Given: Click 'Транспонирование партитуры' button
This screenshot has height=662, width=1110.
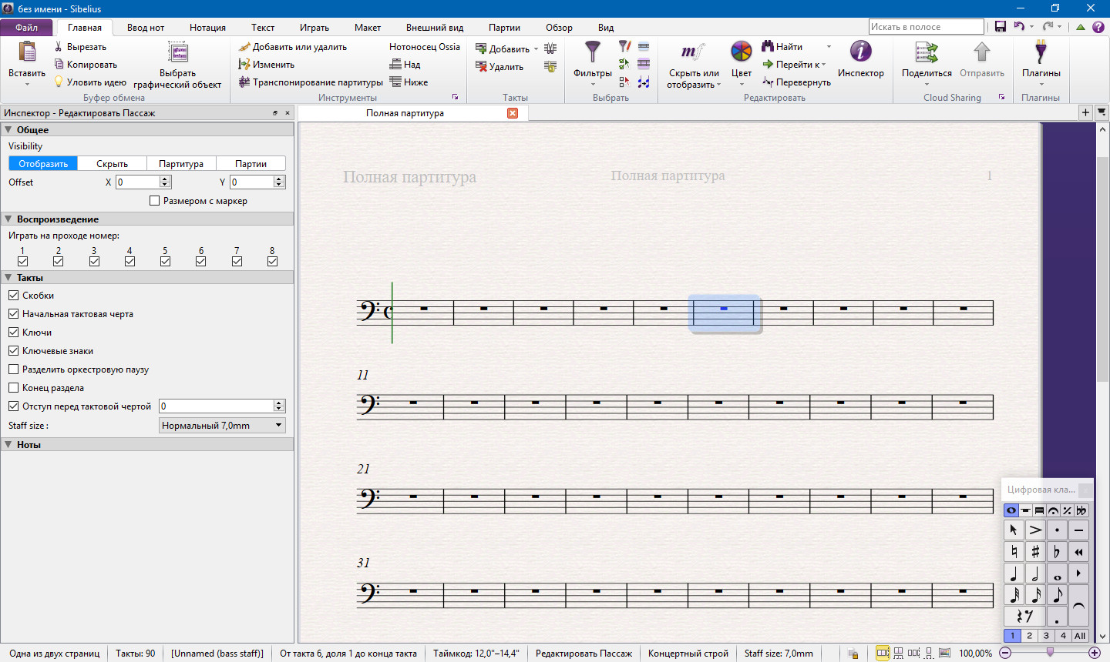Looking at the screenshot, I should tap(311, 82).
